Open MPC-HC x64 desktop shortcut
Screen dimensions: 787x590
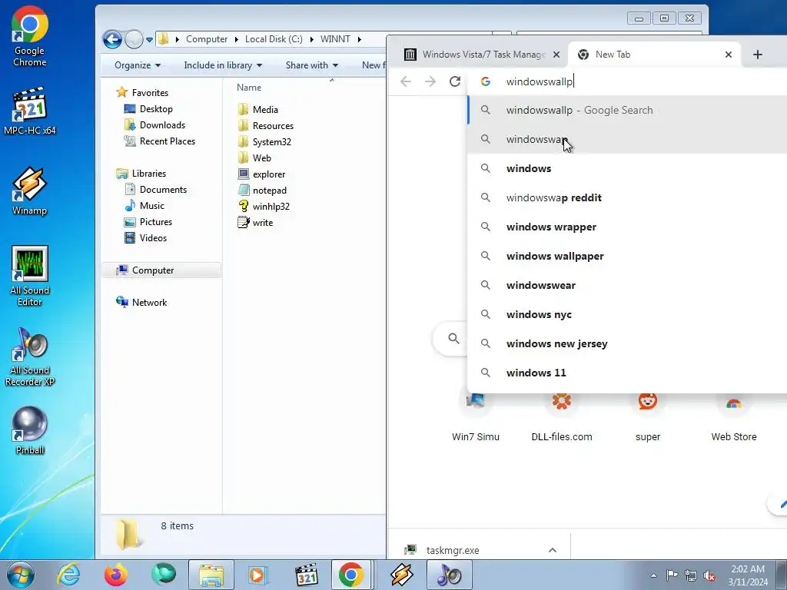30,111
